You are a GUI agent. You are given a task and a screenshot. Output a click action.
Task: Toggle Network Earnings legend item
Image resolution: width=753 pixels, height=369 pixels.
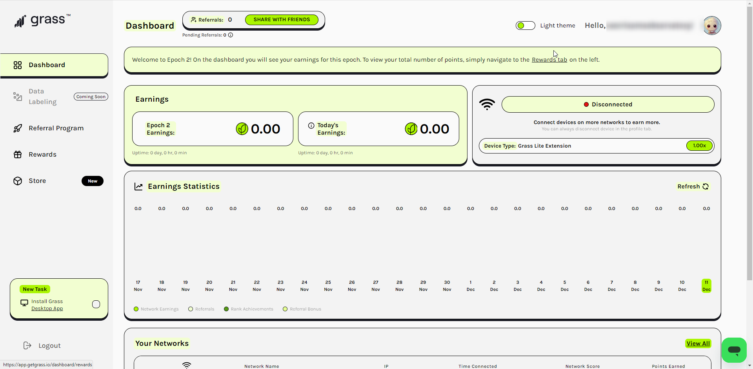click(x=156, y=309)
